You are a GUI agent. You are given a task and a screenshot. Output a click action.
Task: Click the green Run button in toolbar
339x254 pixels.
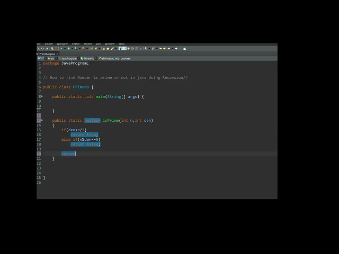pos(69,49)
